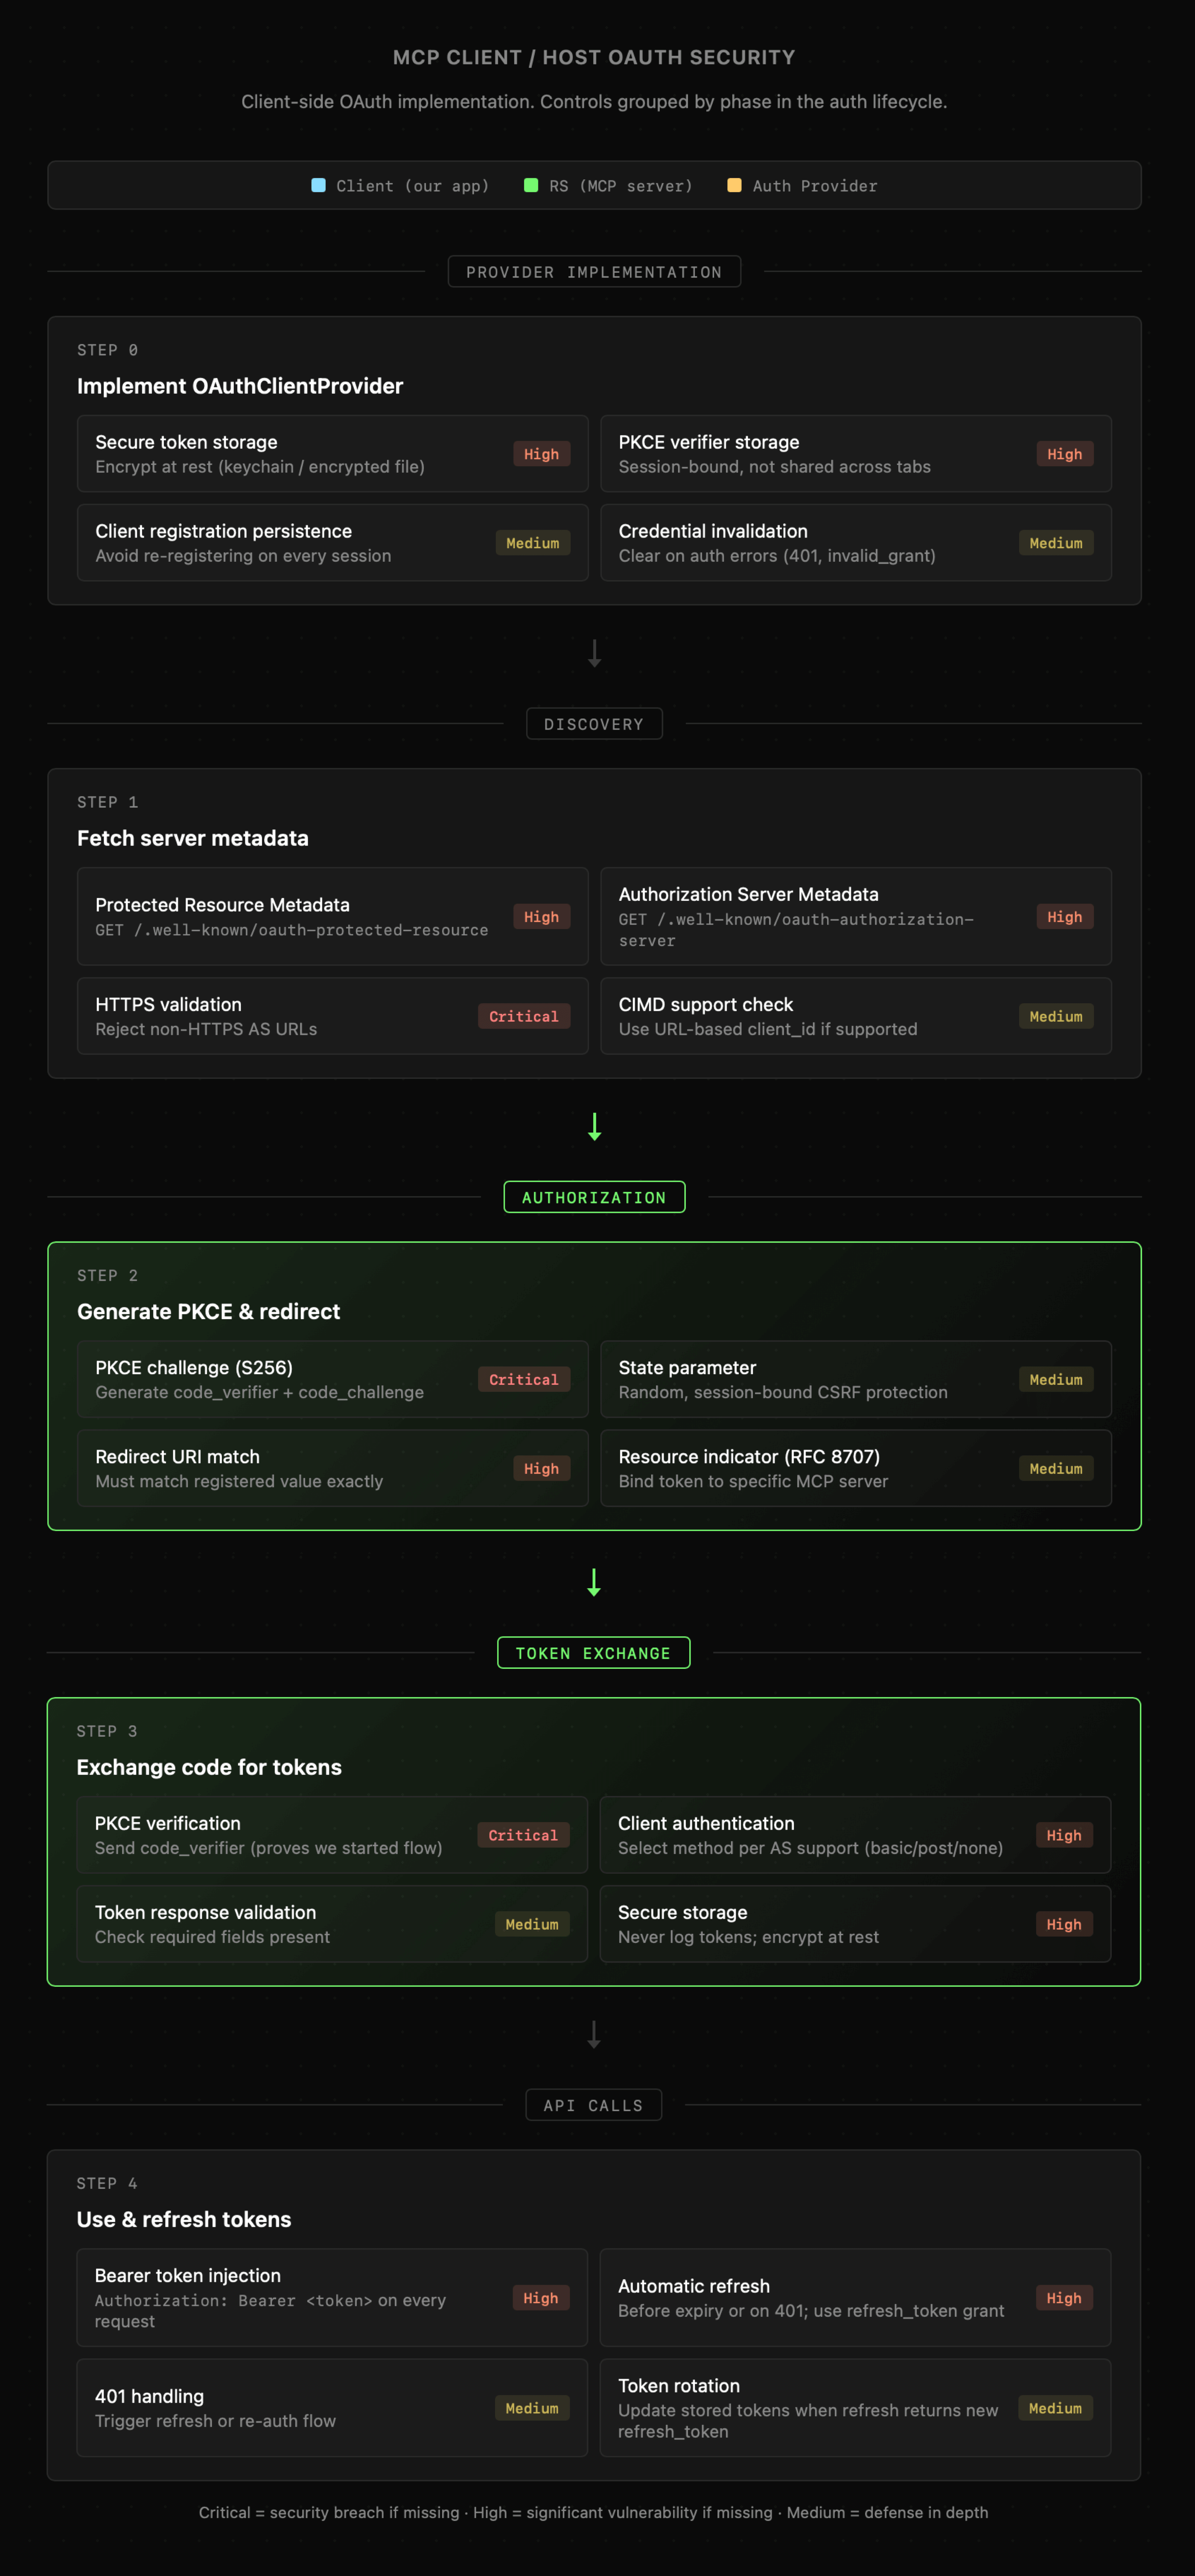Click the Medium badge on State parameter
The height and width of the screenshot is (2576, 1195).
pos(1056,1379)
